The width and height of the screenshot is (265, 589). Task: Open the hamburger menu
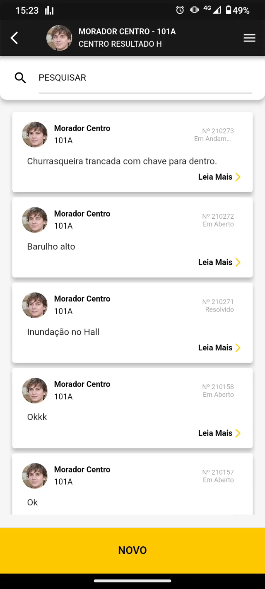coord(249,38)
